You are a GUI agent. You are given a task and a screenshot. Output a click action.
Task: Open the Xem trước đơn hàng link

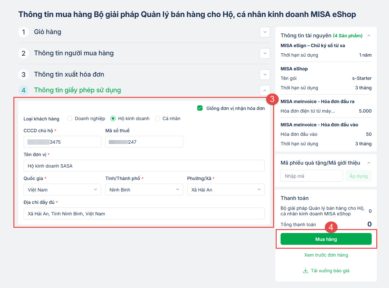(326, 255)
